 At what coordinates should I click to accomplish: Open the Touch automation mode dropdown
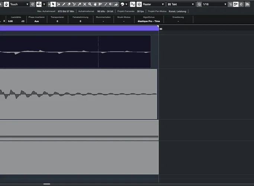[19, 4]
